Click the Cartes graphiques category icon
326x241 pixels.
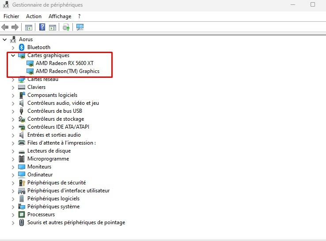(22, 55)
